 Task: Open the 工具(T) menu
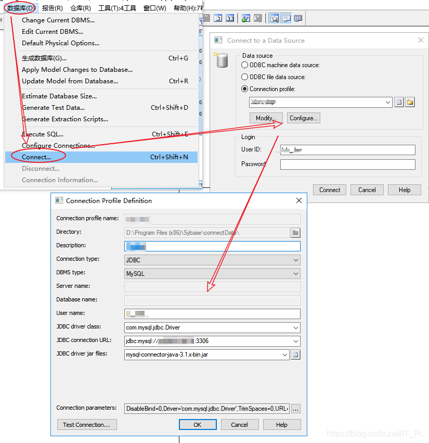[x=117, y=8]
